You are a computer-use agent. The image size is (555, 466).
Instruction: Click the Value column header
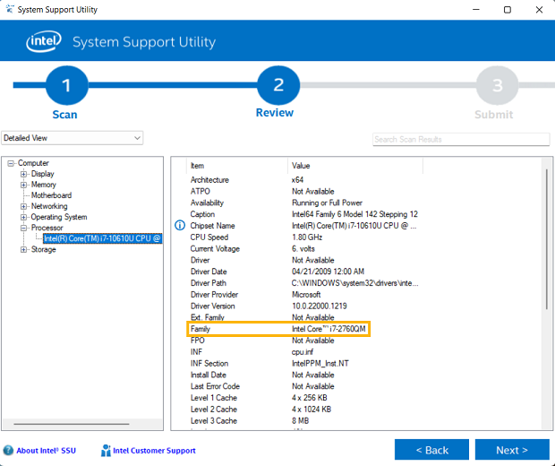click(355, 166)
